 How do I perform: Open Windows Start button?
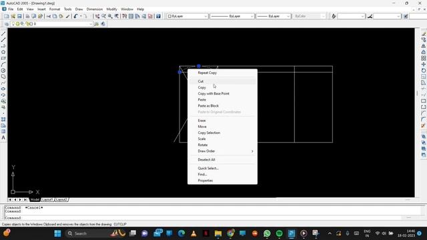coord(57,233)
